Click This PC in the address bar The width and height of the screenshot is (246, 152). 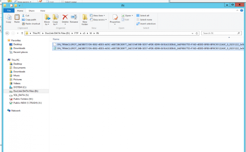click(37, 33)
